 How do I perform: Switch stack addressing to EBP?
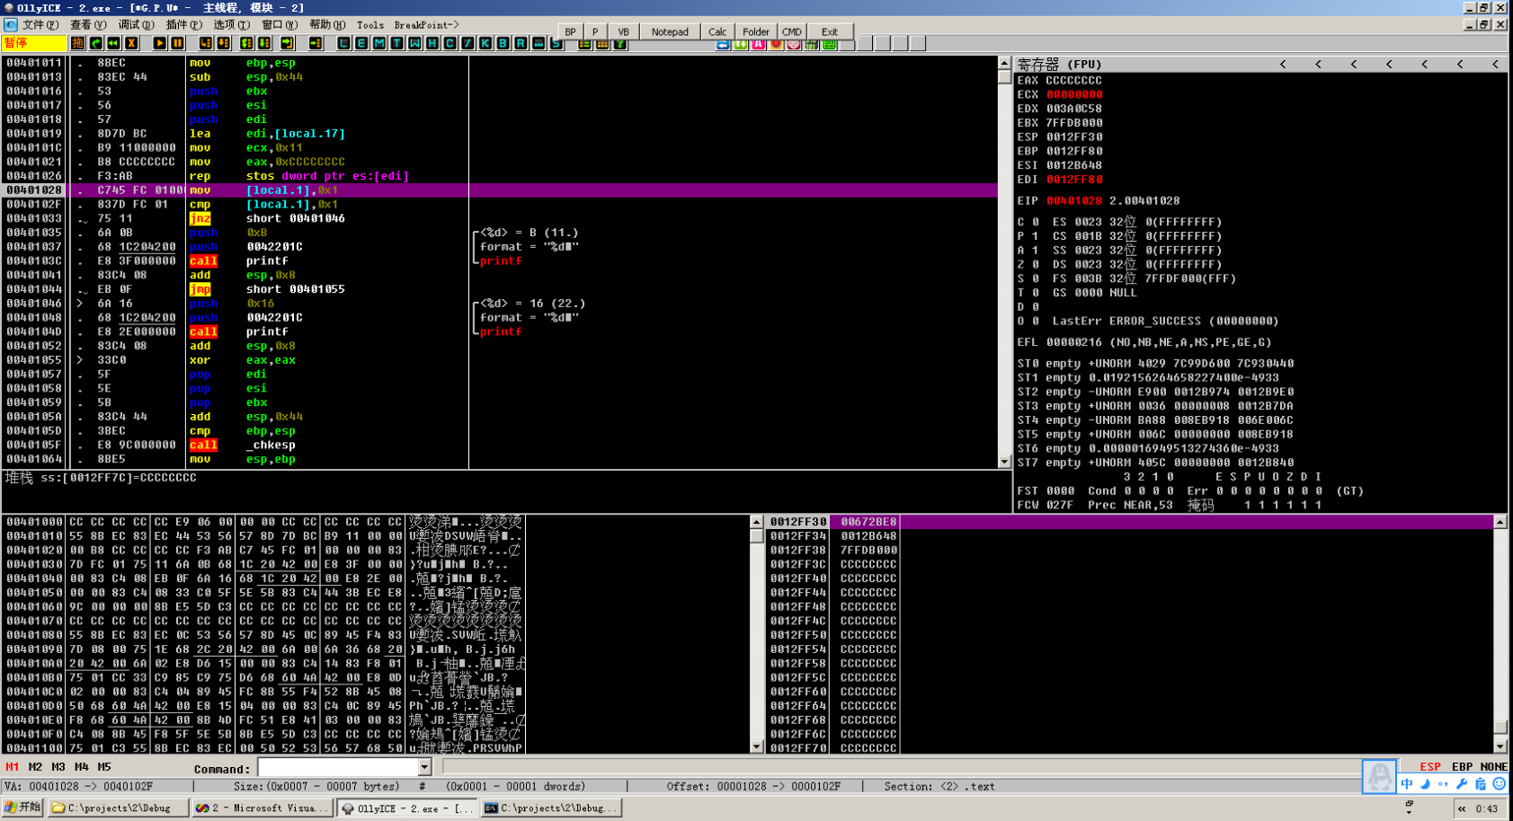(1463, 767)
